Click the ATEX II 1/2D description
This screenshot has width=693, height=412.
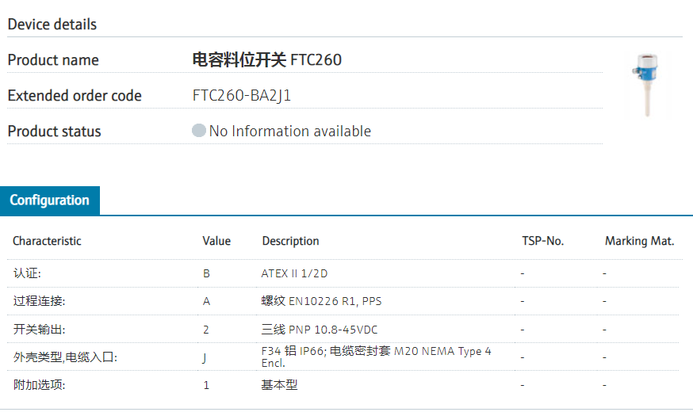coord(294,273)
